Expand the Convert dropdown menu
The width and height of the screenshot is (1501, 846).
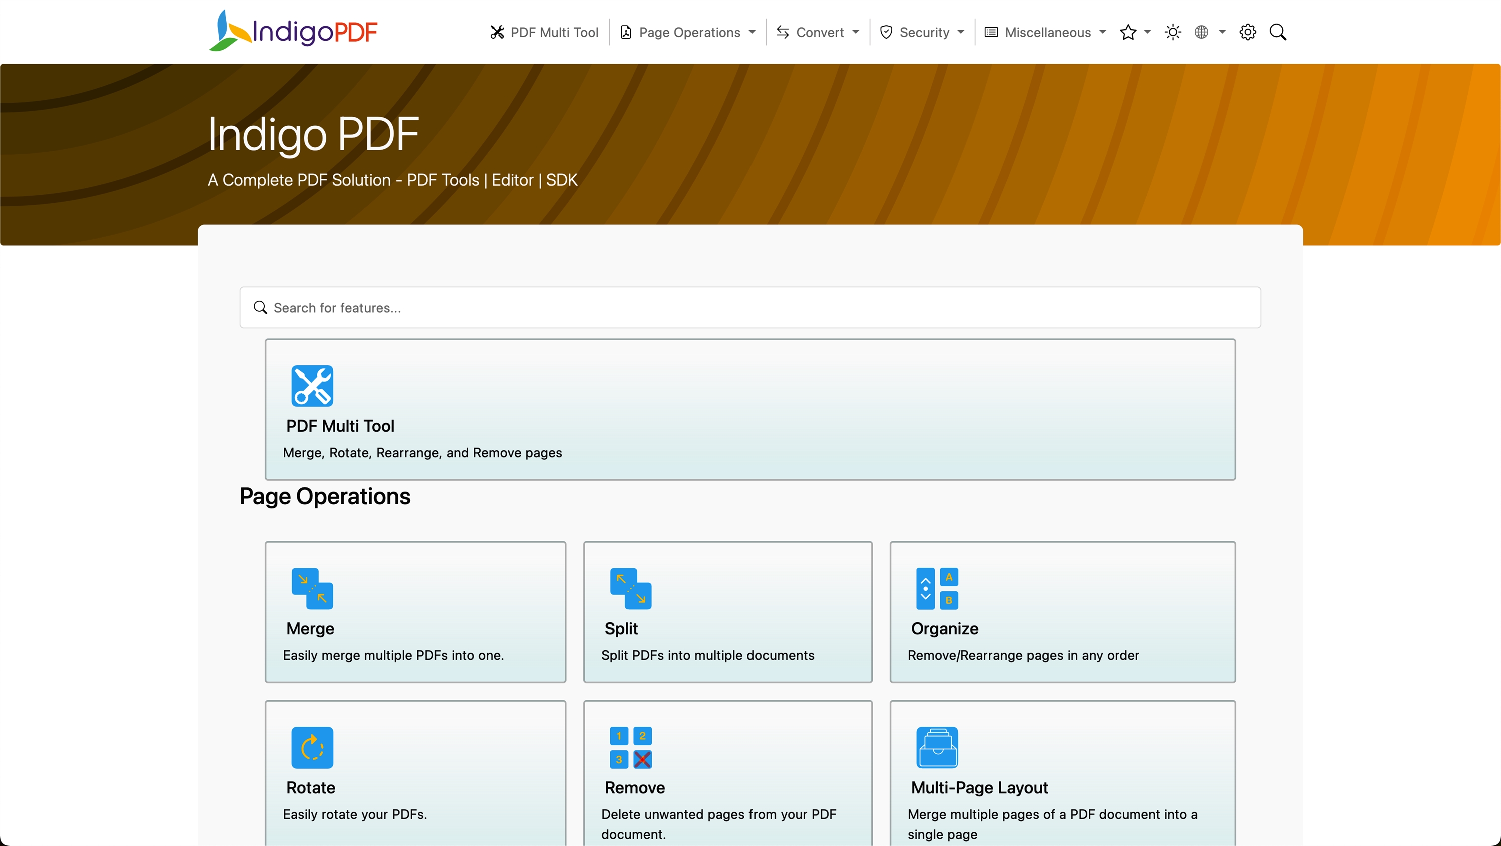tap(818, 32)
